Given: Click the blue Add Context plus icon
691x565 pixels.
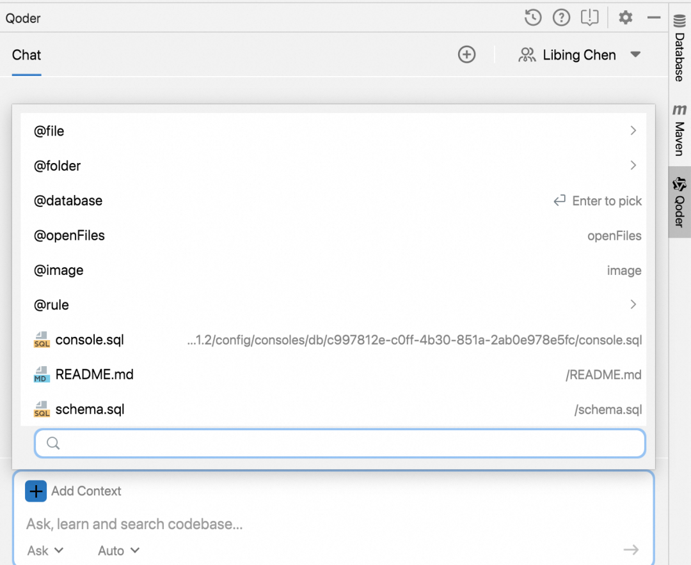Looking at the screenshot, I should [x=36, y=491].
